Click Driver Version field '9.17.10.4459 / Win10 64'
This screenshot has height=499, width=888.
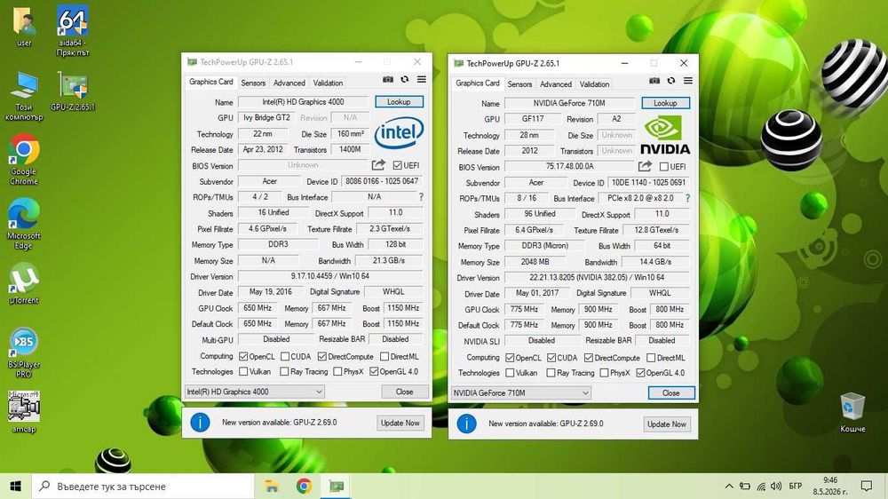(330, 276)
